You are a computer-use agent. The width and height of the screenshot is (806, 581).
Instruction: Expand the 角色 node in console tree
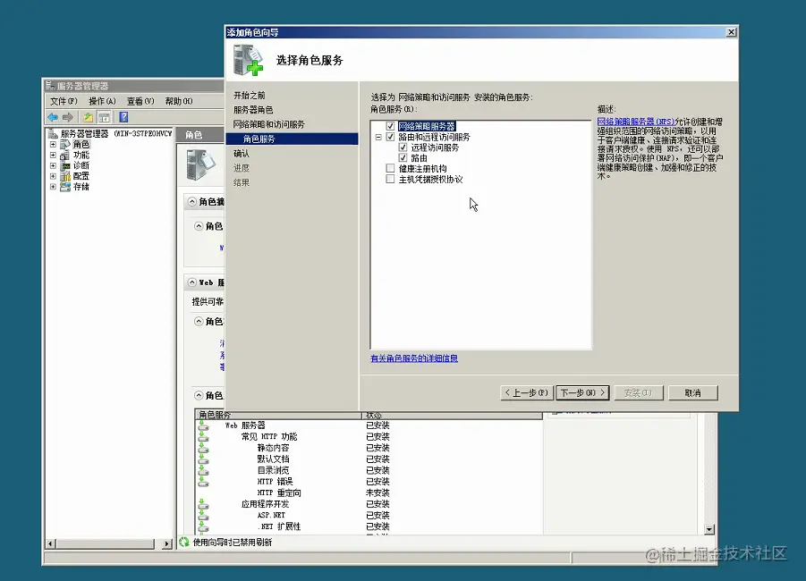point(54,144)
